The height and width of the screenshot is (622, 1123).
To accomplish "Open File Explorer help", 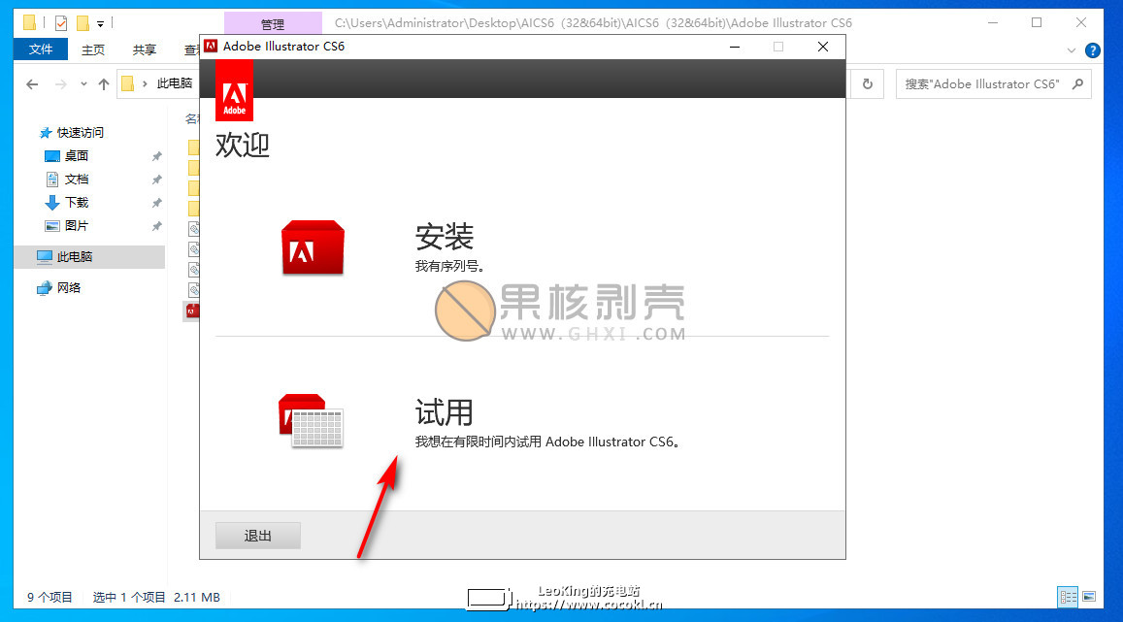I will (x=1093, y=50).
